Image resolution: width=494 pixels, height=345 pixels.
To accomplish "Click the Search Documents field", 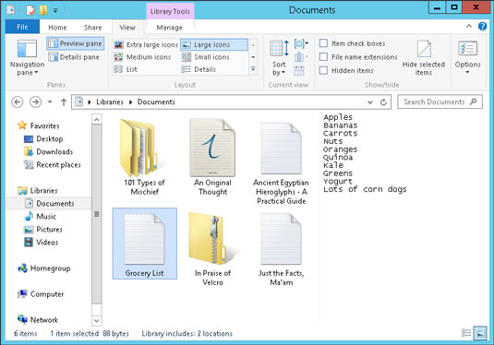I will point(440,102).
